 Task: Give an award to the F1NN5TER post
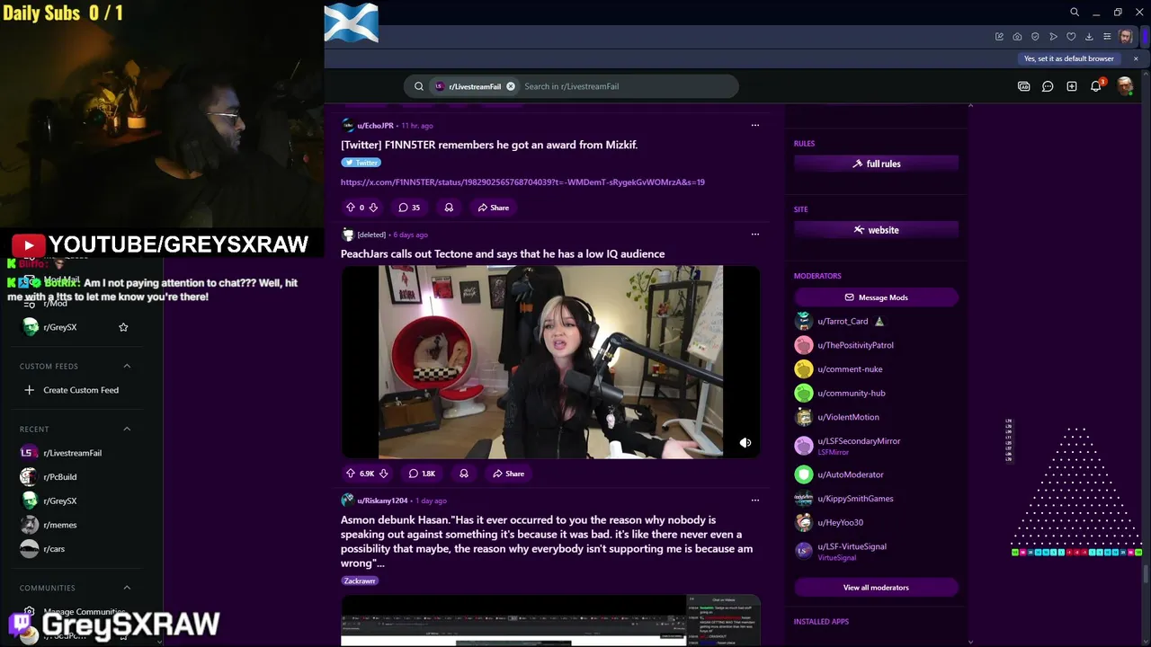tap(449, 208)
